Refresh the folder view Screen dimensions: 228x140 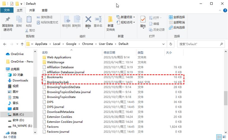point(171,44)
